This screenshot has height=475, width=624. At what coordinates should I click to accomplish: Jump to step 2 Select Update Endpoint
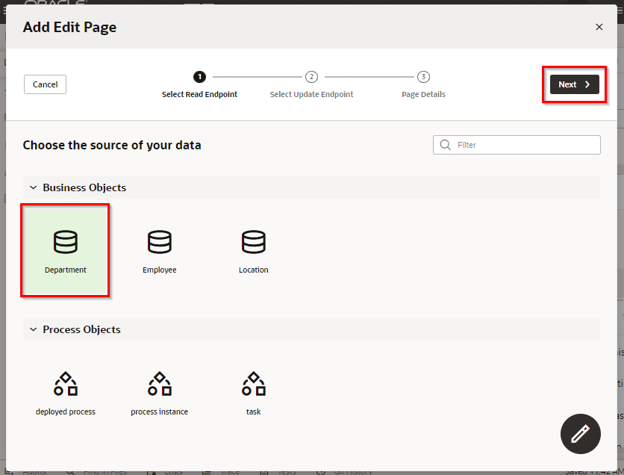coord(311,77)
